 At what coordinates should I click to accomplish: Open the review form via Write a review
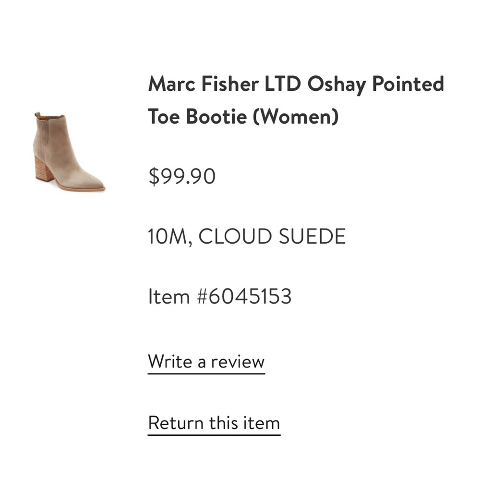tap(206, 361)
